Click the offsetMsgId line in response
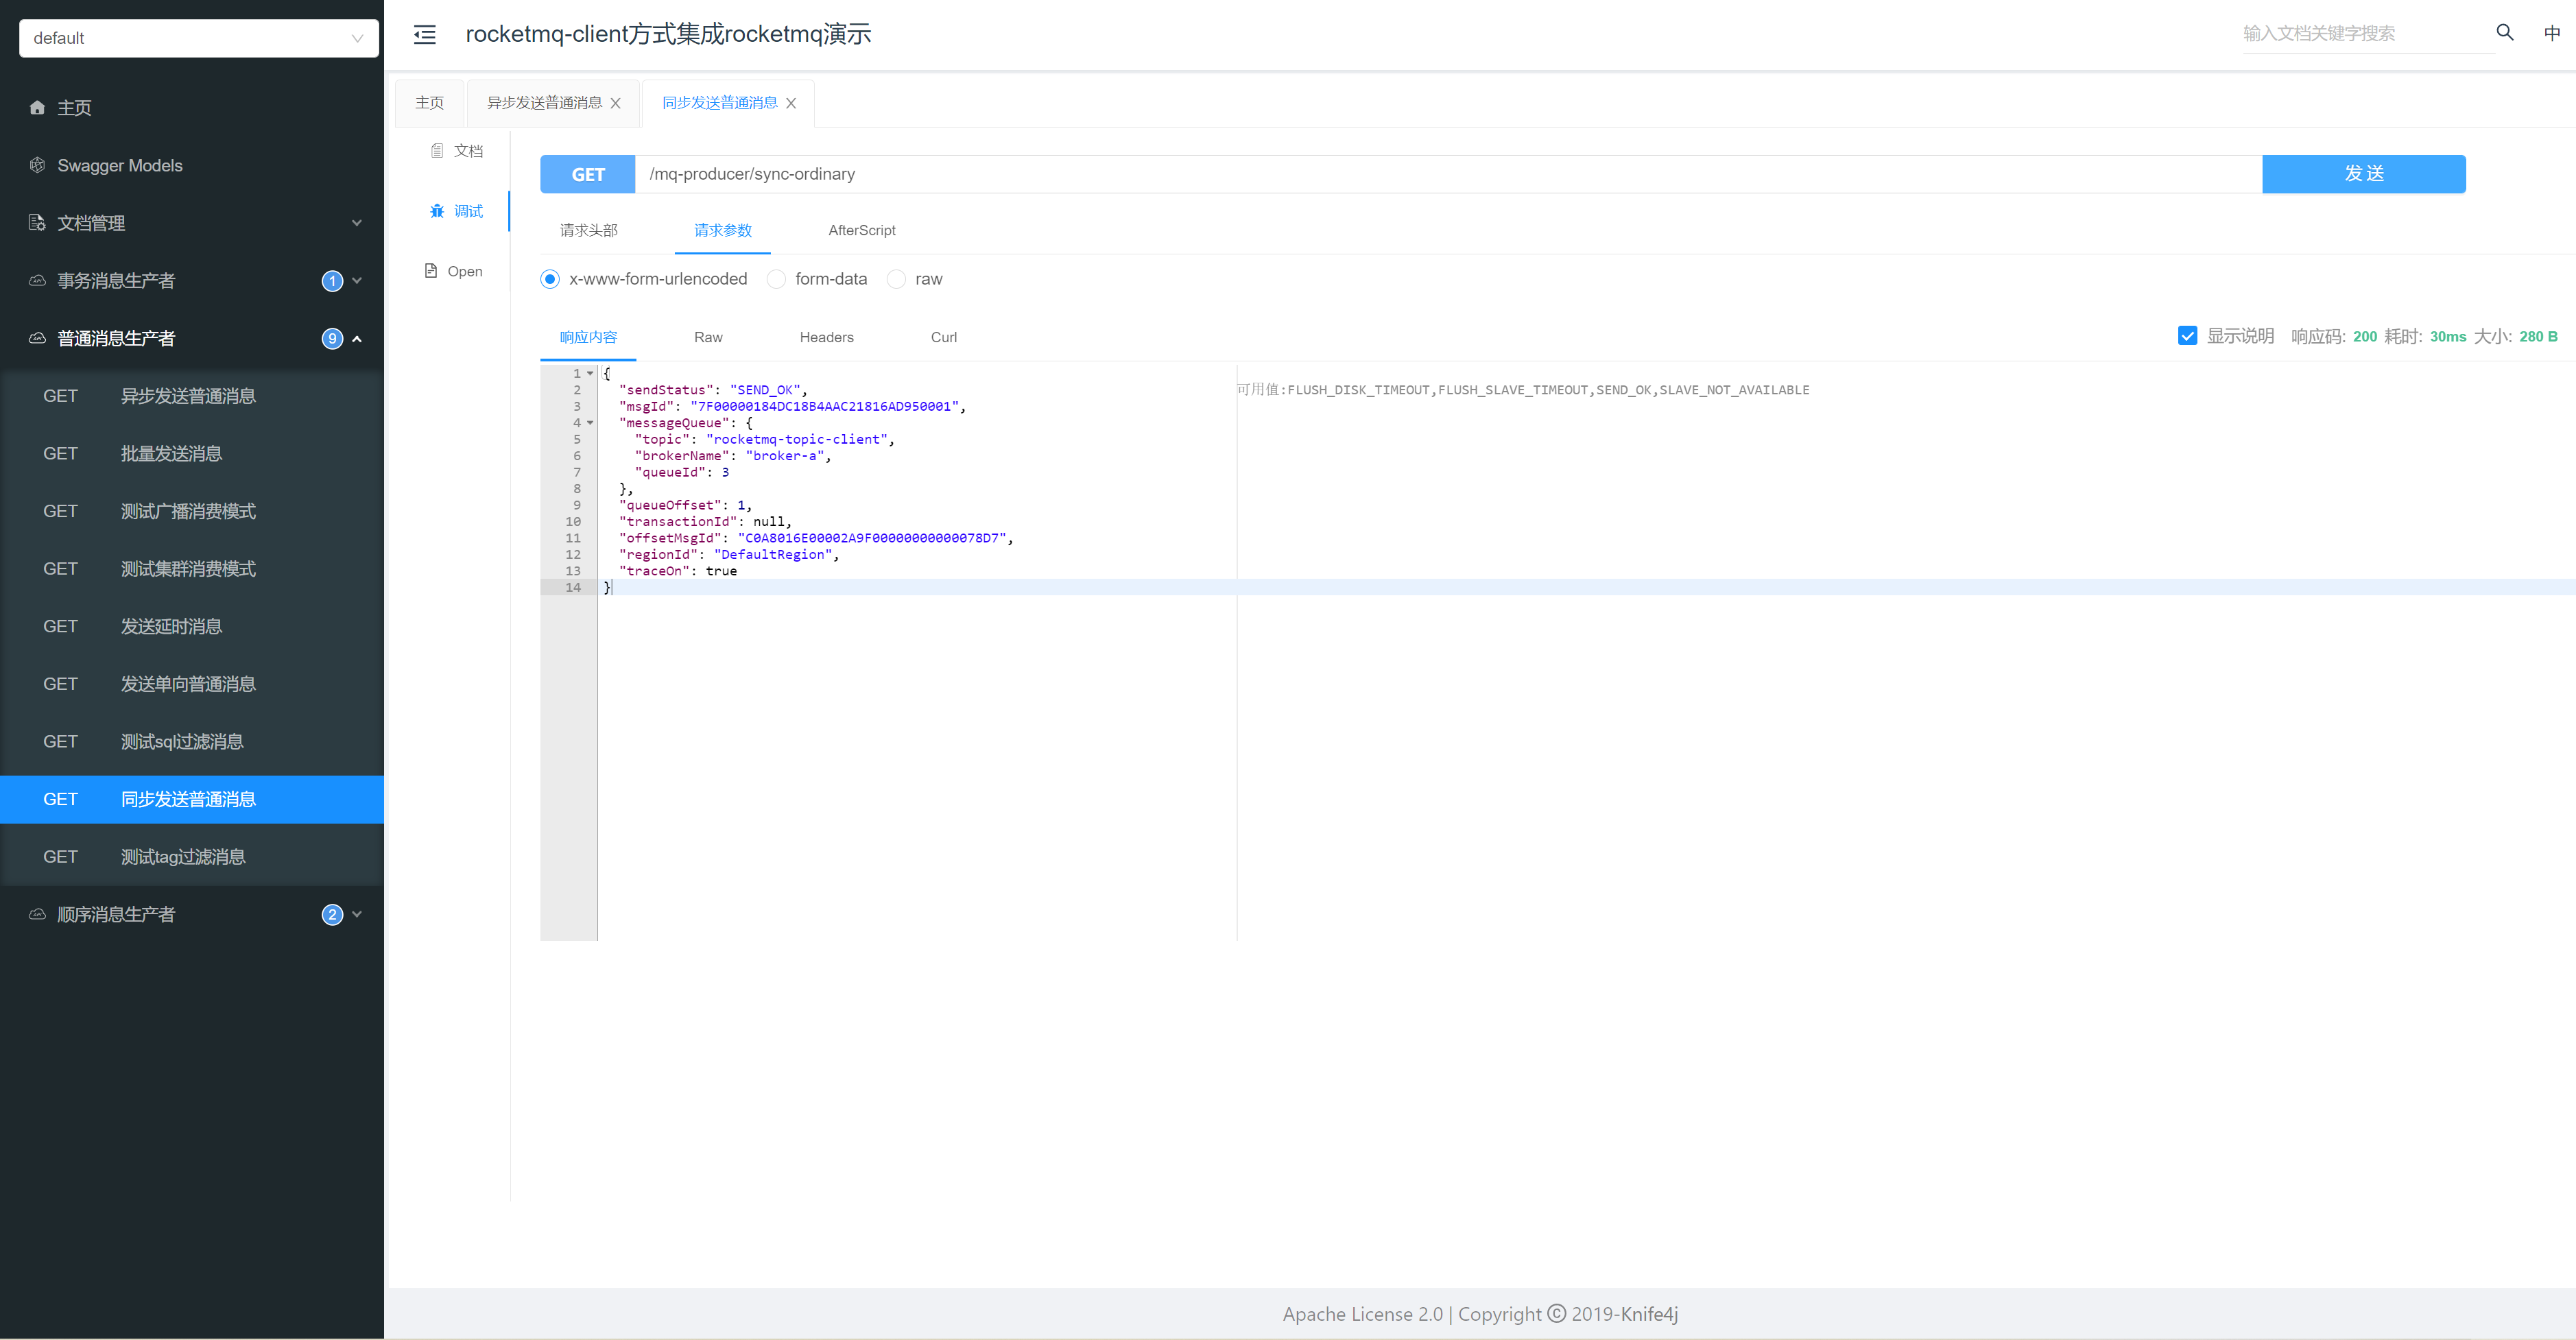Viewport: 2576px width, 1340px height. tap(816, 538)
